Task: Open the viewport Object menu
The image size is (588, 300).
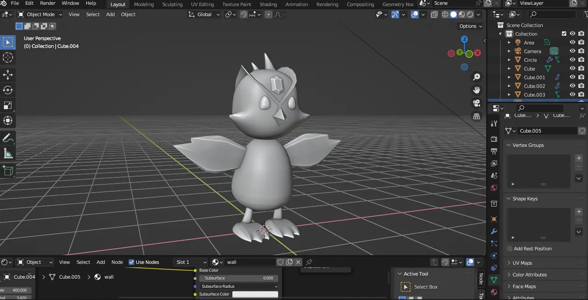Action: pos(128,14)
